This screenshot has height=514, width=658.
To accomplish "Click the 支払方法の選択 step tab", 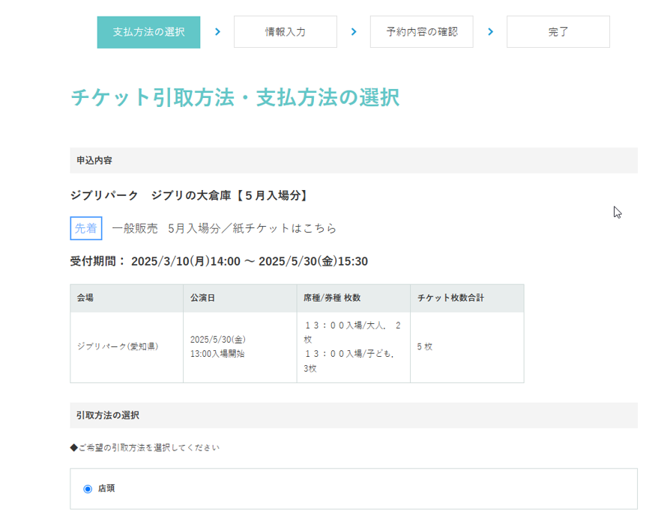I will pos(148,32).
